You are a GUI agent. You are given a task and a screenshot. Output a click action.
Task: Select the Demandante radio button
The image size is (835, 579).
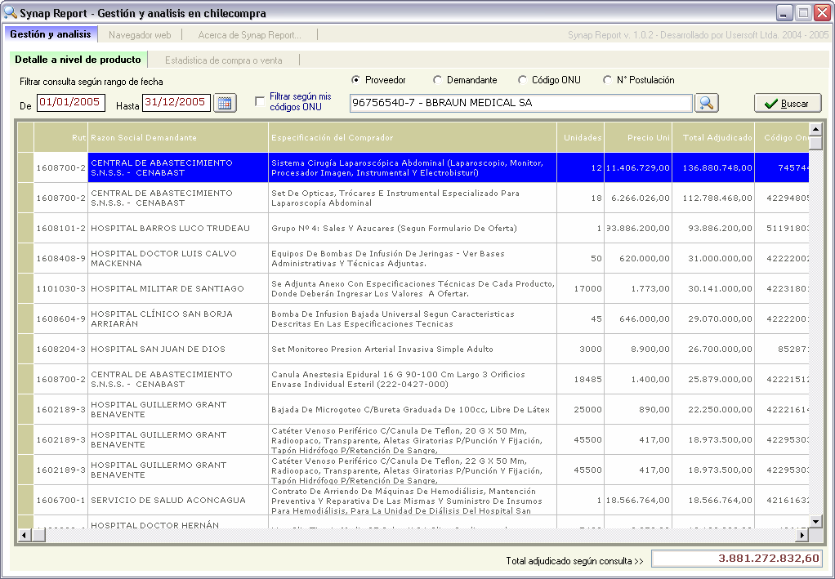tap(437, 80)
